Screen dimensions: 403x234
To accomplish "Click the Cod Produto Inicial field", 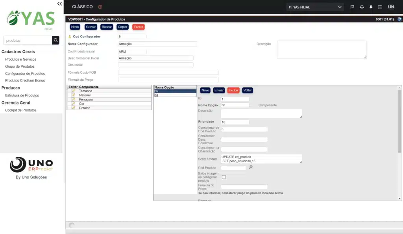I will point(132,52).
